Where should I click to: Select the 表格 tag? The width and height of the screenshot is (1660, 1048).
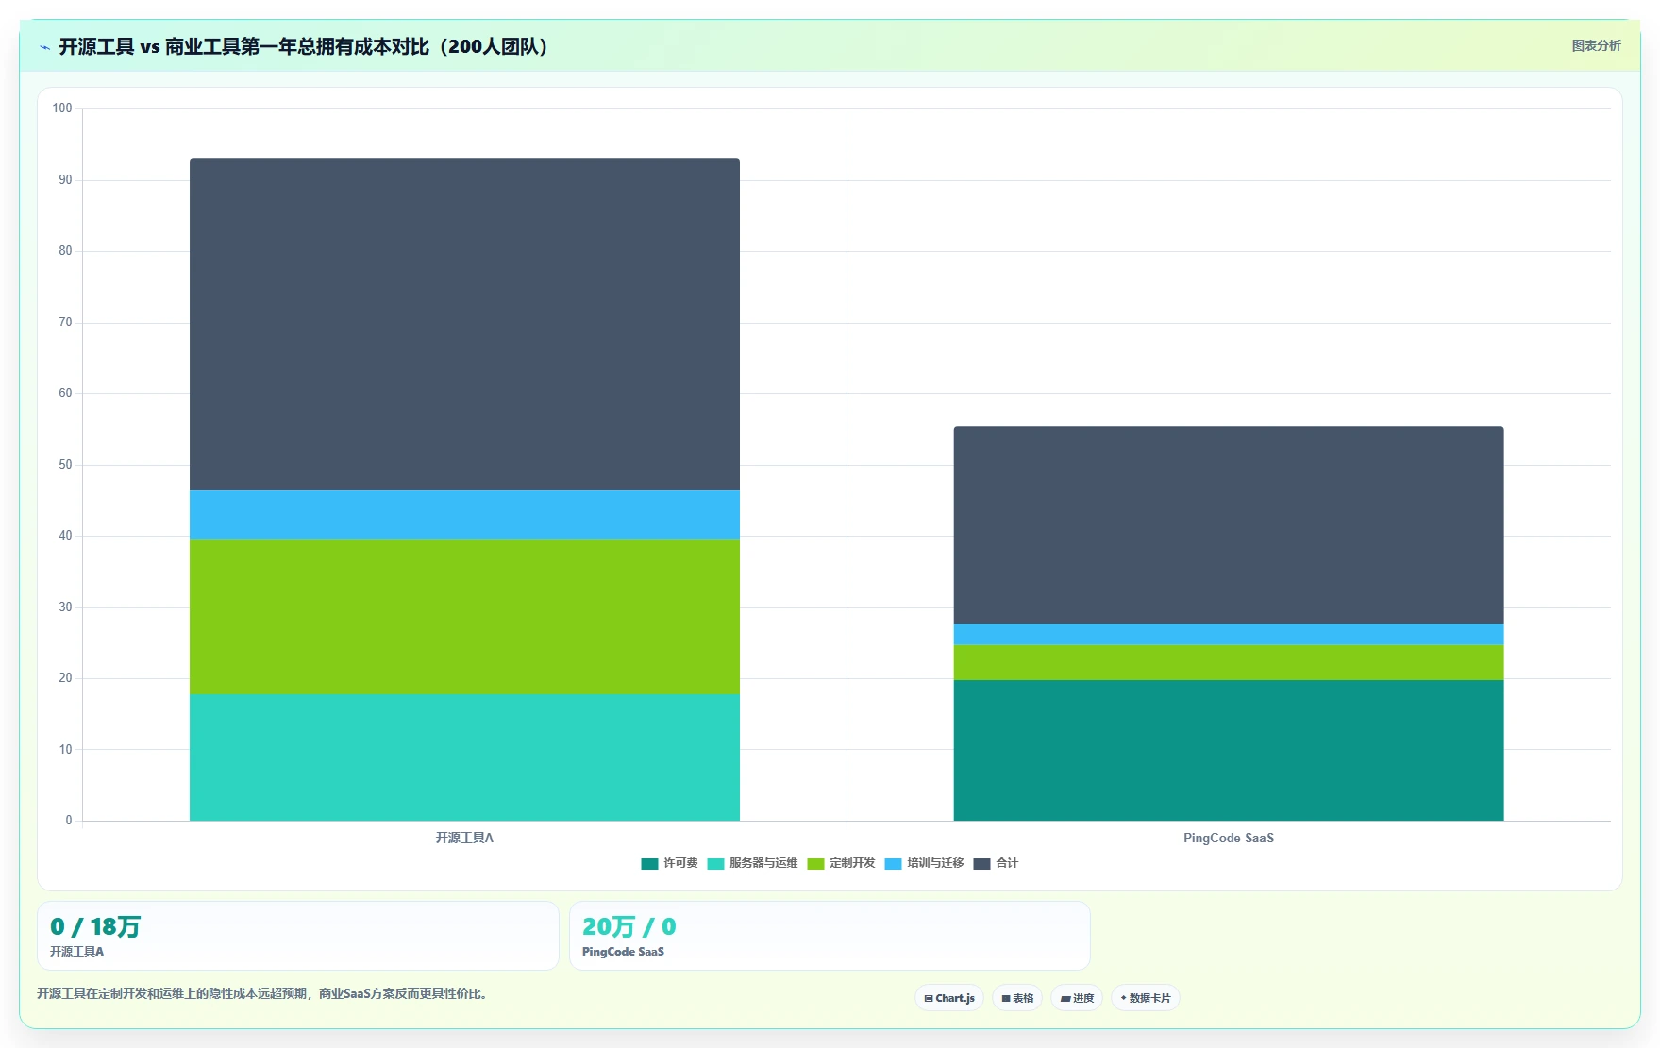click(x=1017, y=998)
